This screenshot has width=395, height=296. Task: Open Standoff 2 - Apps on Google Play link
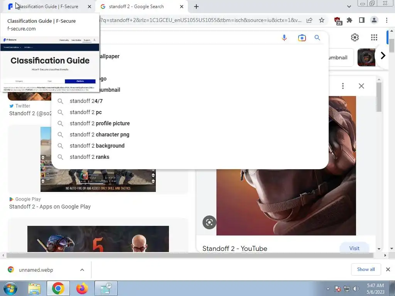click(50, 207)
